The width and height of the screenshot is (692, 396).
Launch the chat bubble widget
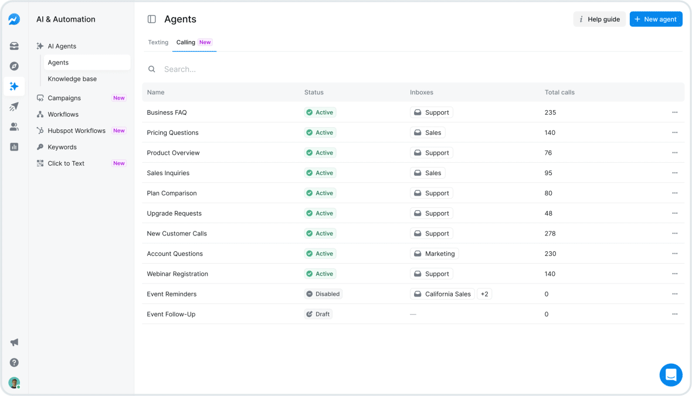click(x=671, y=375)
